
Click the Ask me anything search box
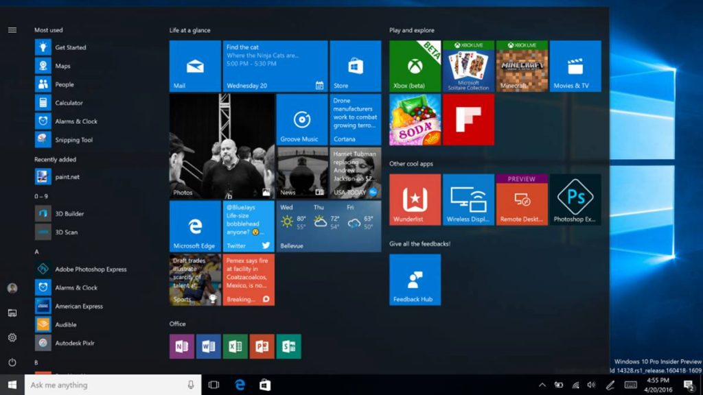[x=110, y=385]
